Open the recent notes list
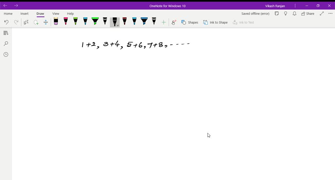 [6, 55]
